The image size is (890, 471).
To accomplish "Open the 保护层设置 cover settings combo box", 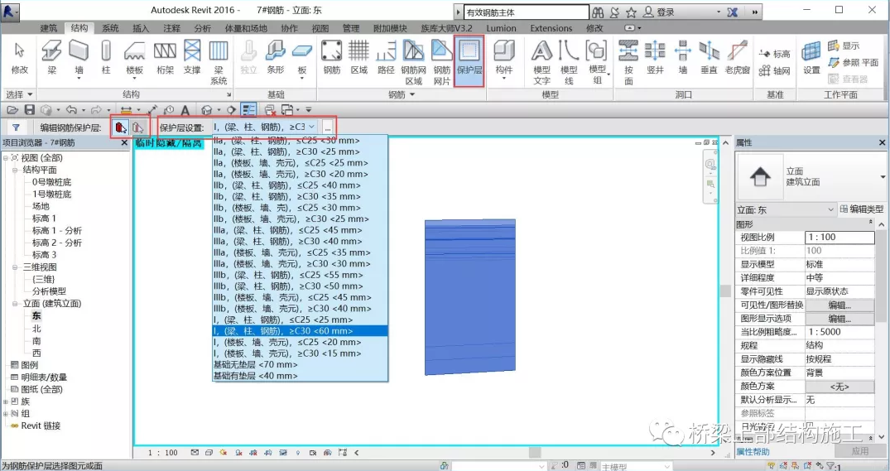I will pos(264,127).
